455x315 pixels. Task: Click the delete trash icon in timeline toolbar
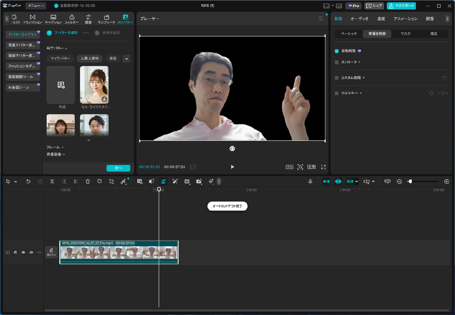coord(88,181)
